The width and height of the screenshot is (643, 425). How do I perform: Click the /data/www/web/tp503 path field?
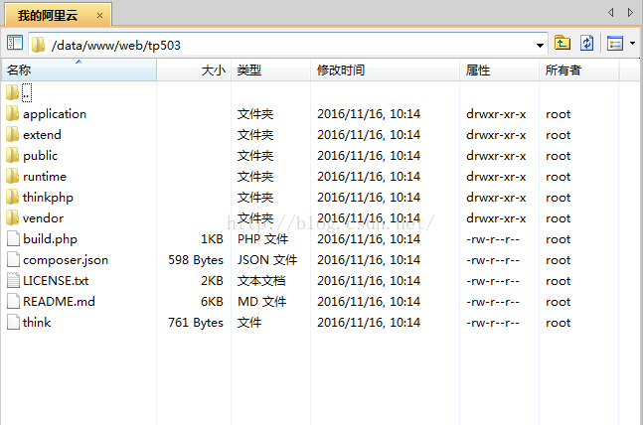click(288, 44)
